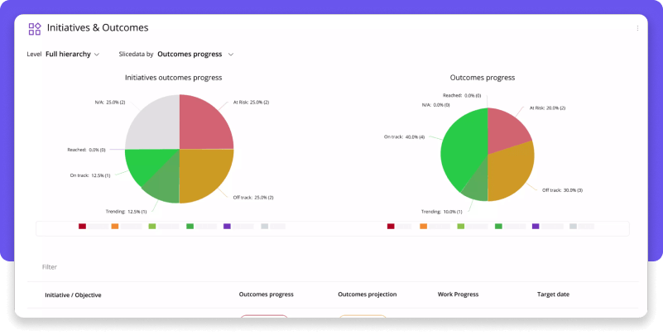Sort by Initiative / Objective column
This screenshot has width=663, height=335.
coord(74,294)
